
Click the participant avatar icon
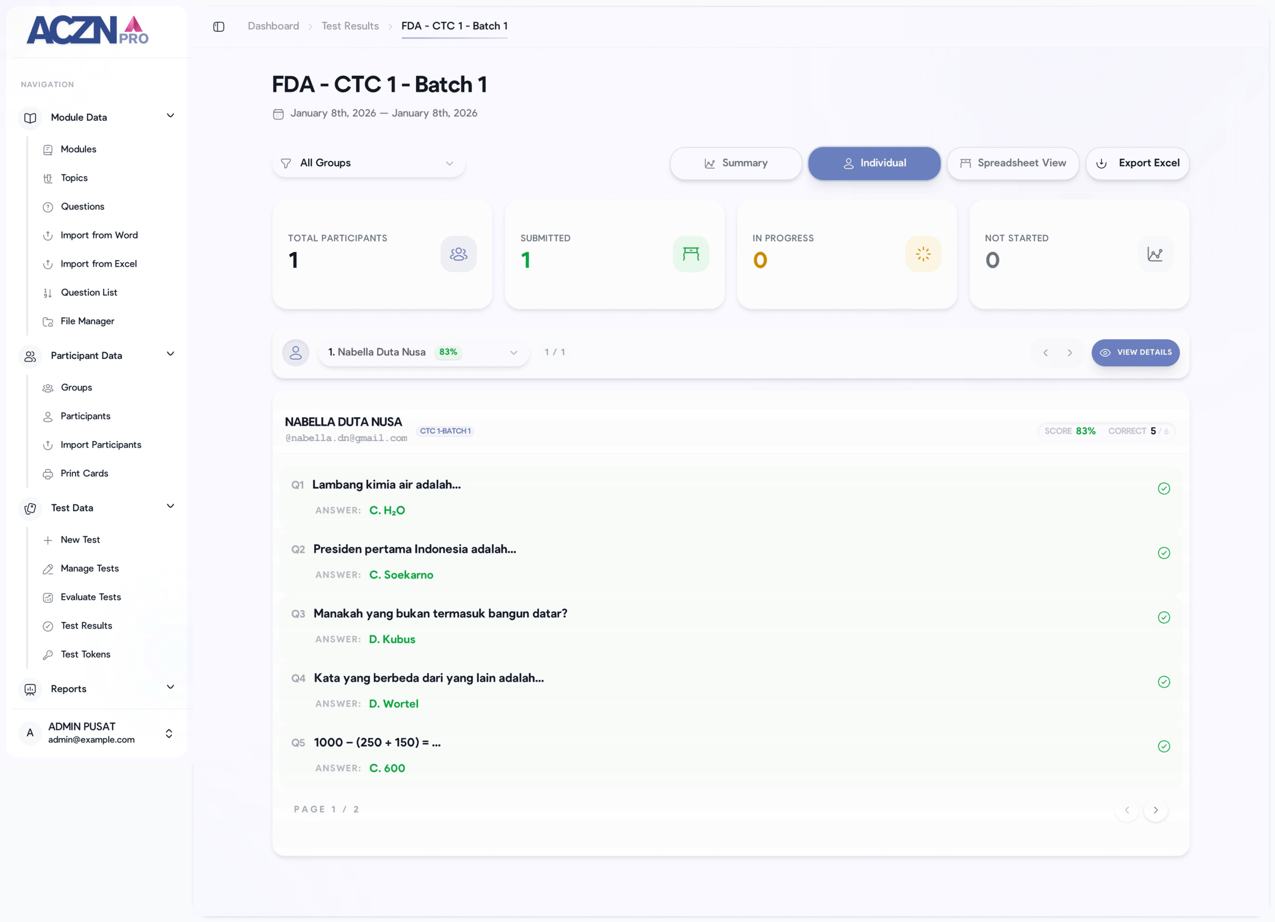coord(296,352)
